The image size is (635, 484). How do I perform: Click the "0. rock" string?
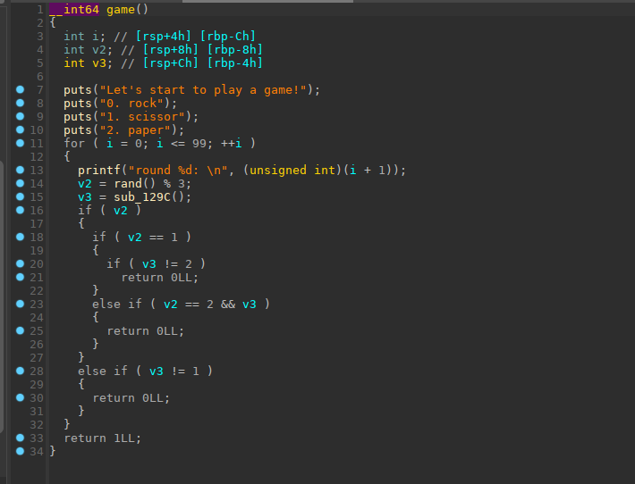tap(131, 103)
